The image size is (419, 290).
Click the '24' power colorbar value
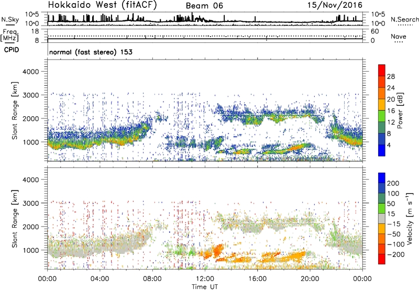pyautogui.click(x=391, y=88)
